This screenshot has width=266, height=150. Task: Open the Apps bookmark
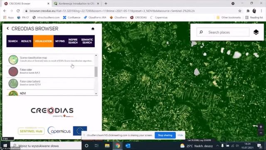coord(8,17)
